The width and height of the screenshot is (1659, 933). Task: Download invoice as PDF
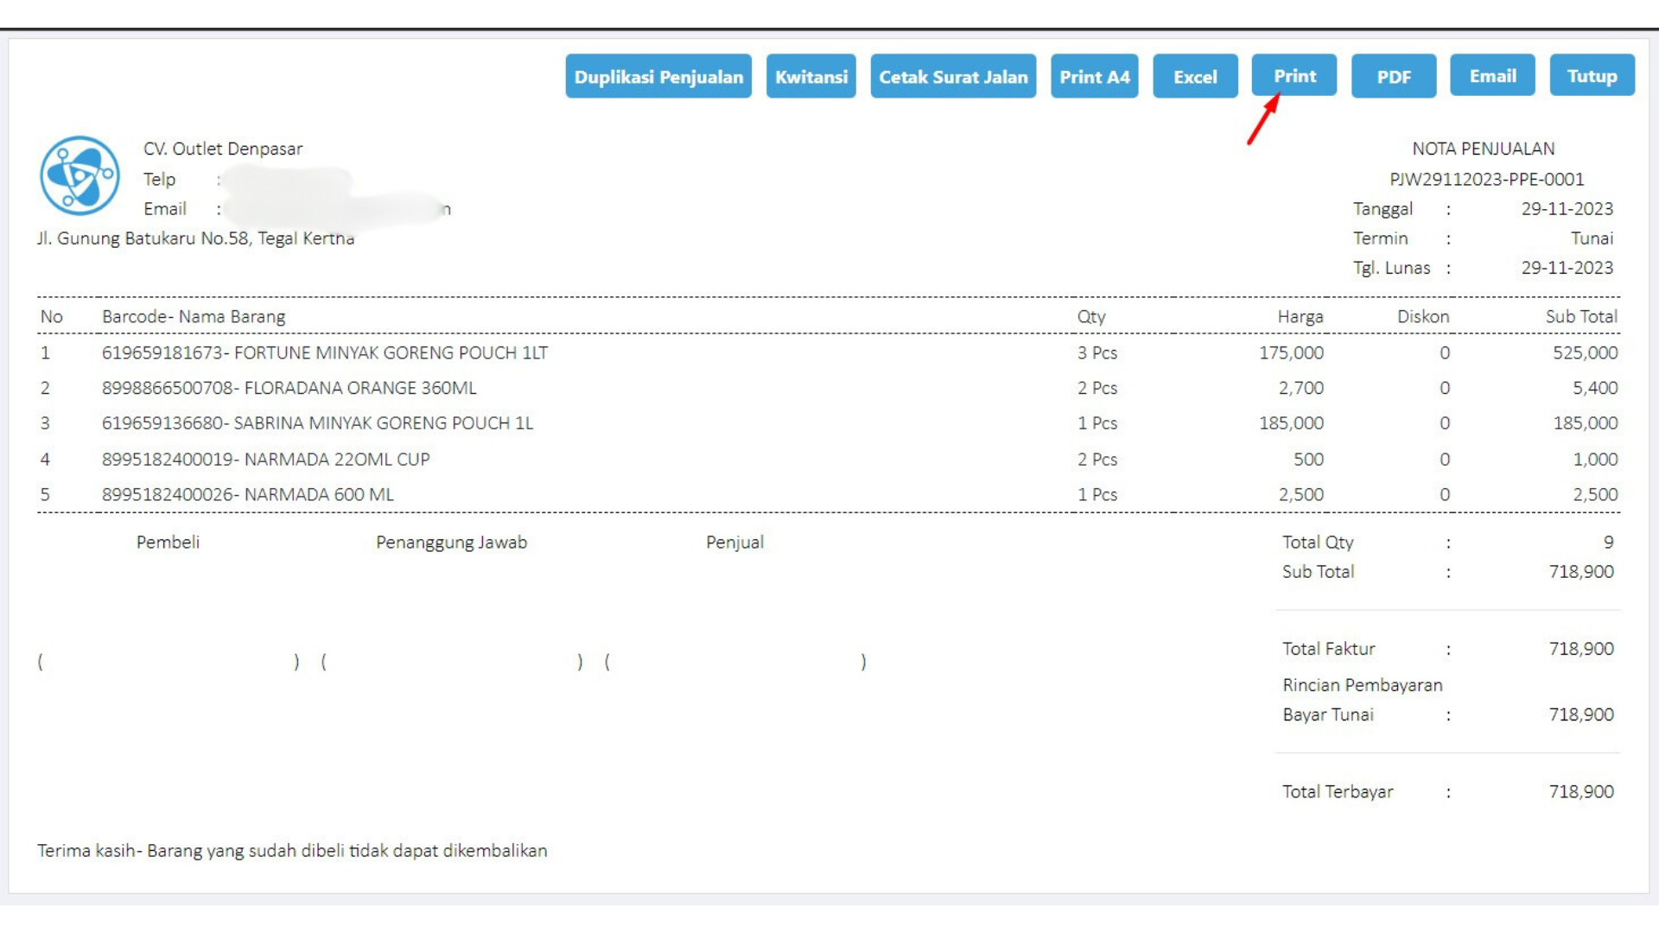point(1394,76)
